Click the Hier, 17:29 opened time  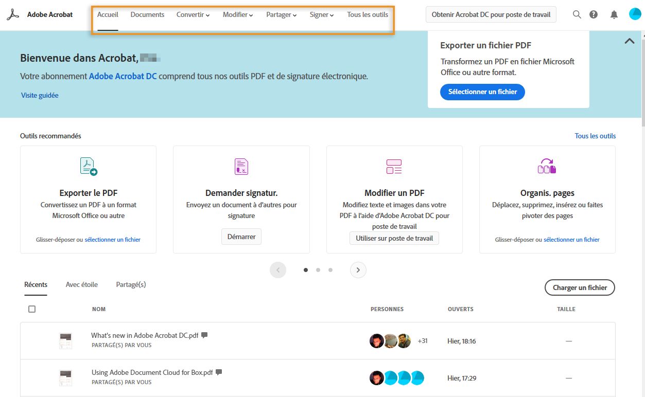[x=462, y=378]
